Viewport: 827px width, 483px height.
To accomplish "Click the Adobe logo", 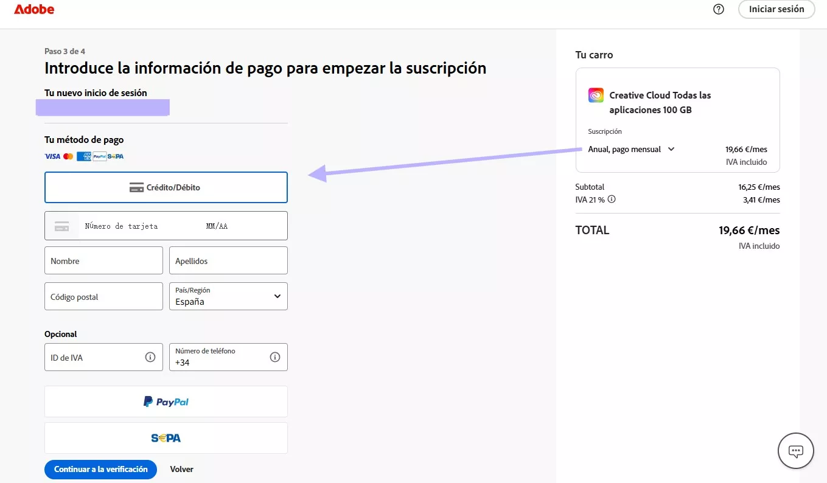I will pyautogui.click(x=34, y=9).
